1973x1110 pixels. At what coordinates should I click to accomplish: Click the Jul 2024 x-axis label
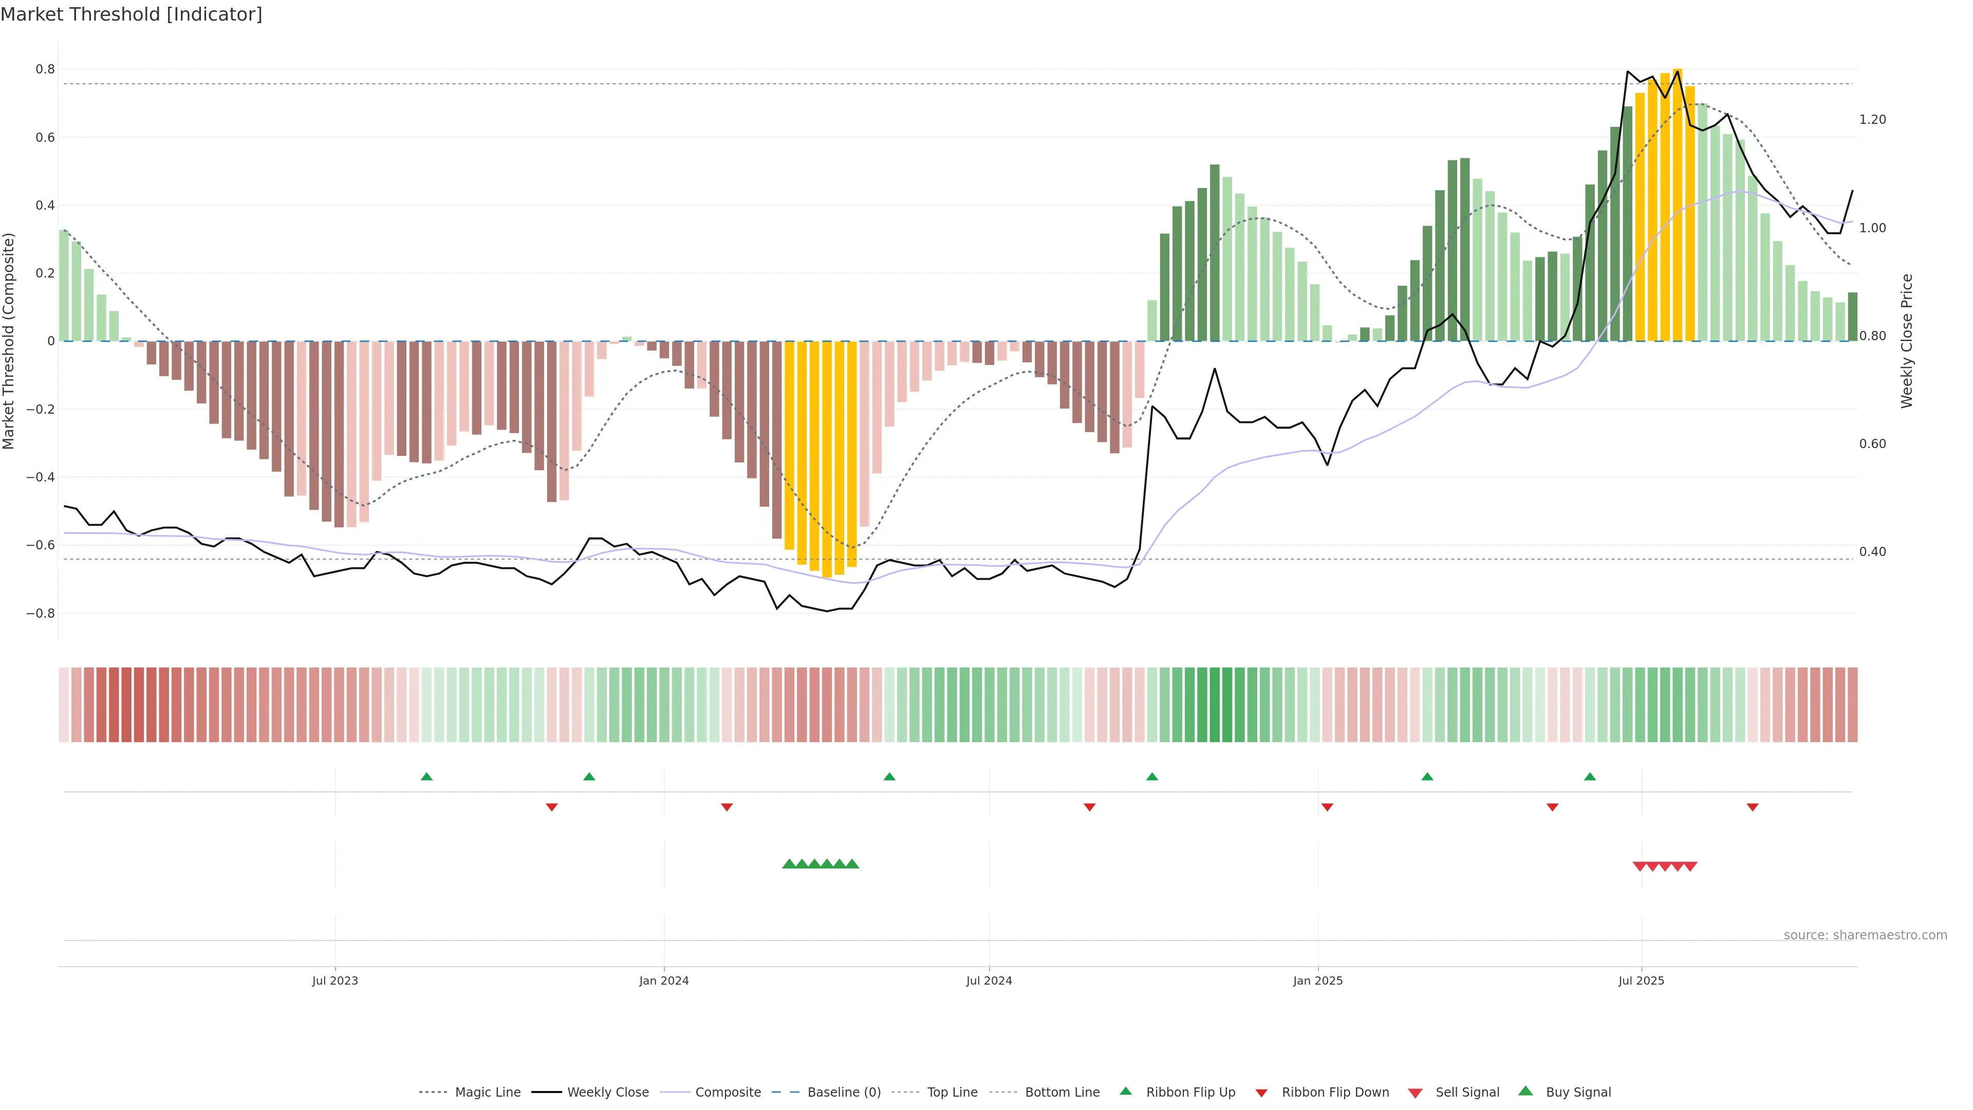[x=989, y=980]
